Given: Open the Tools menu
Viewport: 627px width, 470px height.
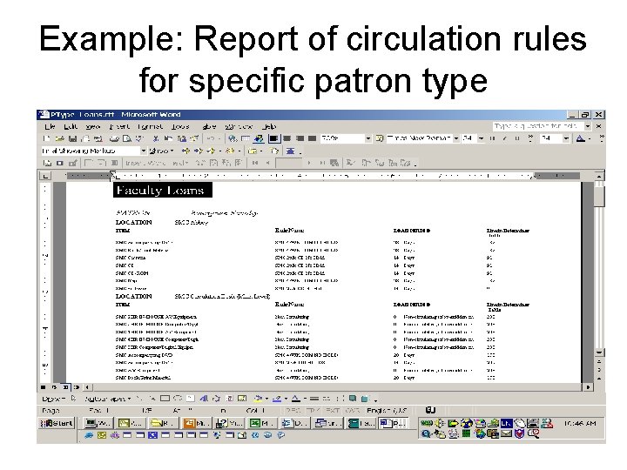Looking at the screenshot, I should click(180, 126).
